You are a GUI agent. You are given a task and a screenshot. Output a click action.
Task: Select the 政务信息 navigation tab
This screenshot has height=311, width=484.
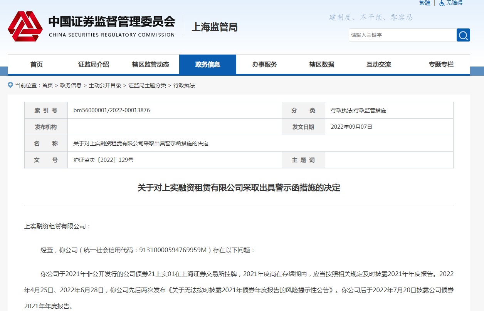pos(208,65)
